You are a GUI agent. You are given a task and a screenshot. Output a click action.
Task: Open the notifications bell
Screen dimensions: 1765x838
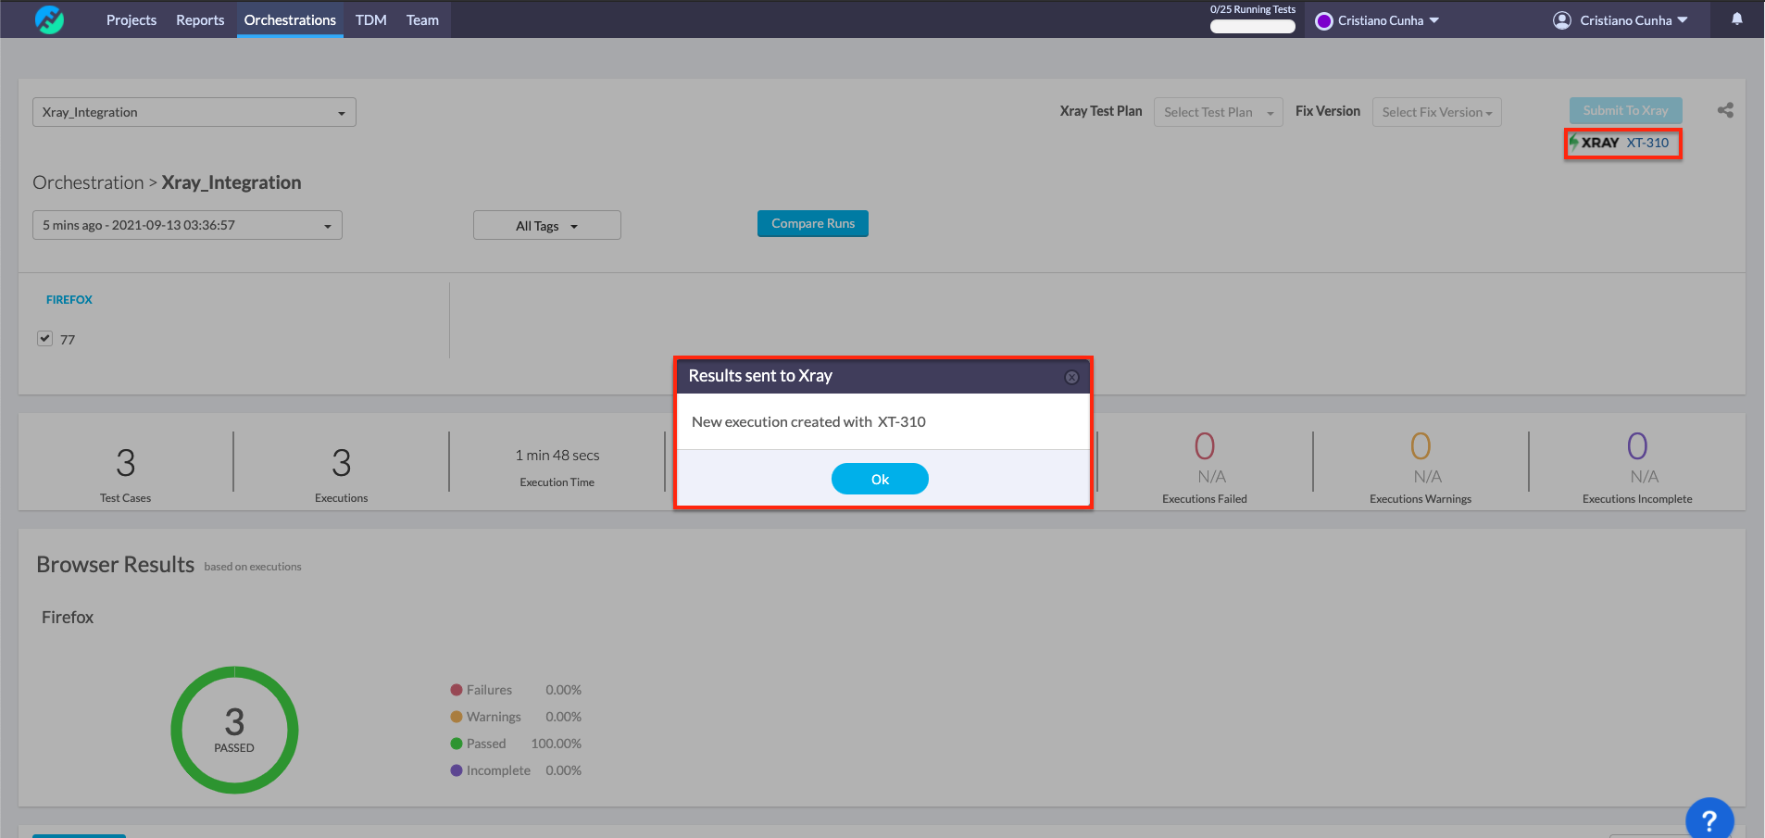[1737, 19]
